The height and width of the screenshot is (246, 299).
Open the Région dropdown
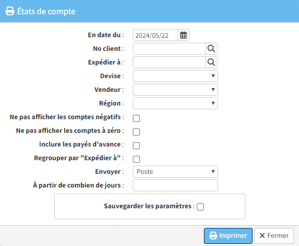pos(175,103)
